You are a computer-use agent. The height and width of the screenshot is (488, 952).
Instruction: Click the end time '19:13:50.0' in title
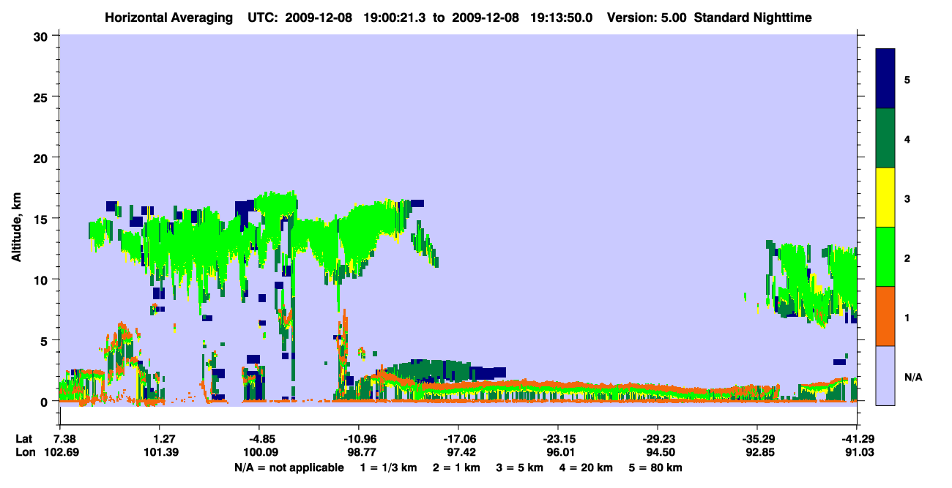point(562,18)
